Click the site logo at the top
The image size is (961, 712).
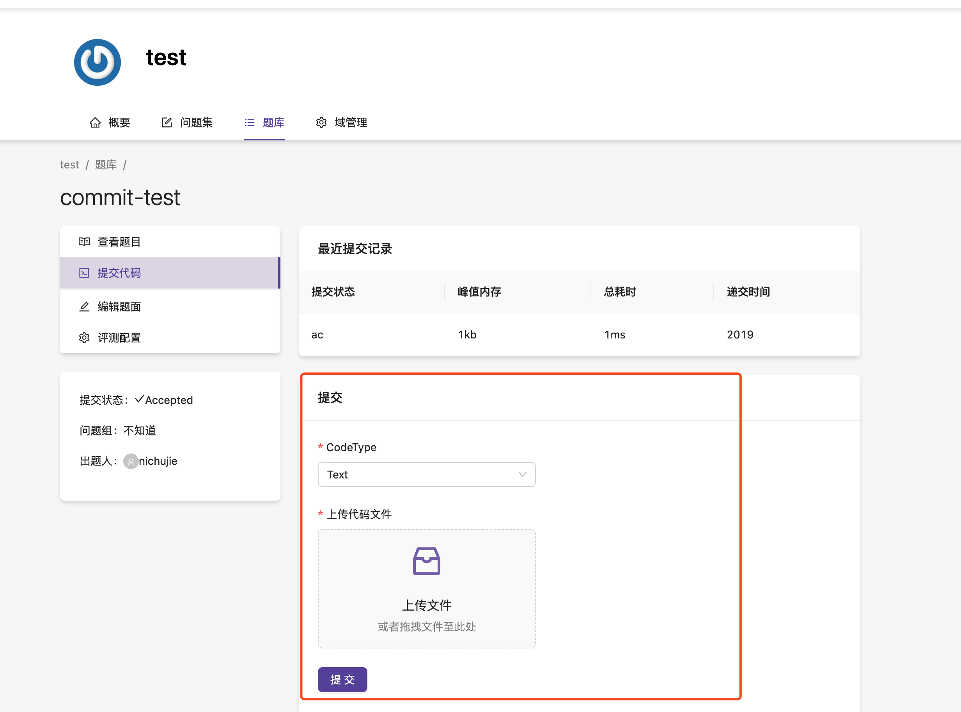coord(98,62)
